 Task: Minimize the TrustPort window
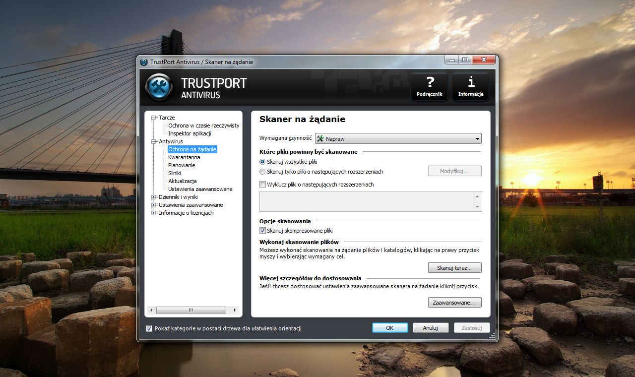pyautogui.click(x=451, y=61)
